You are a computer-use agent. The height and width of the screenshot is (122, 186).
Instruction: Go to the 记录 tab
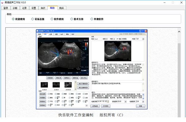[x=24, y=8]
